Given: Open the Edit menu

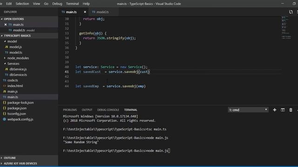Looking at the screenshot, I should pos(9,4).
